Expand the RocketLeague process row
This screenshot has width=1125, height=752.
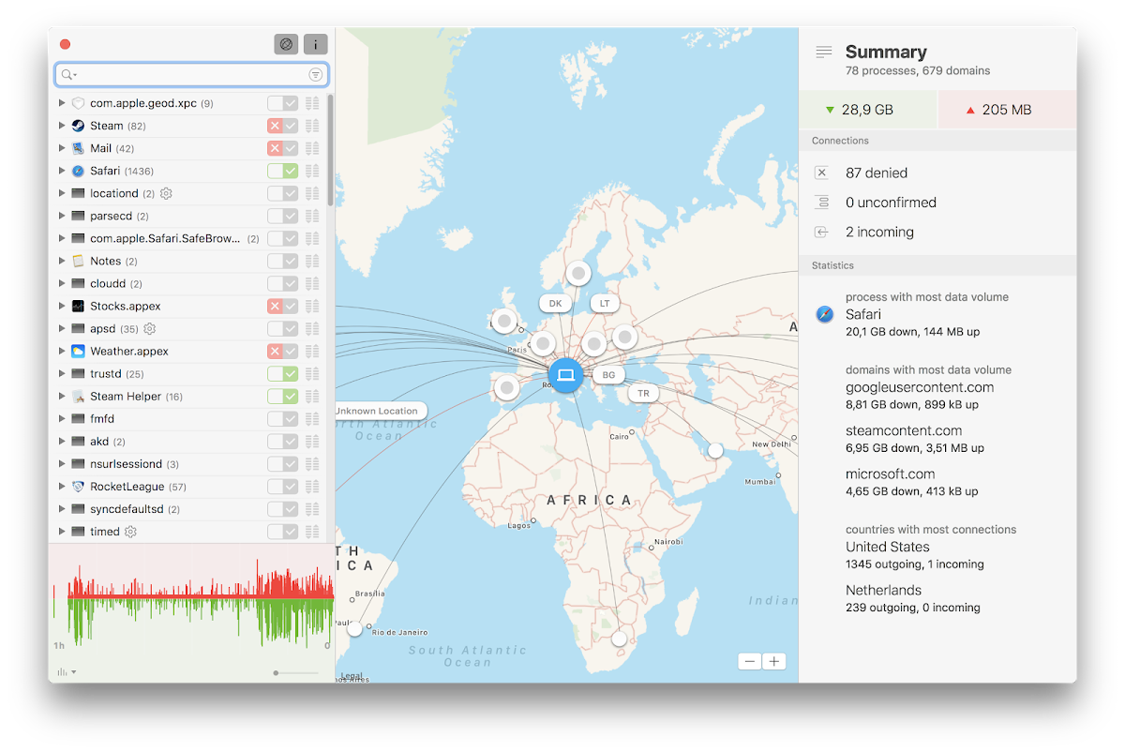coord(62,487)
